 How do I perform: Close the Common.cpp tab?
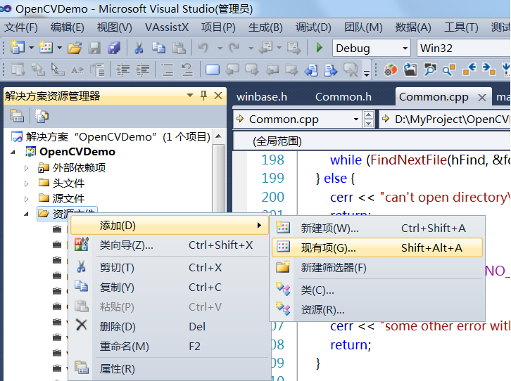click(x=482, y=97)
